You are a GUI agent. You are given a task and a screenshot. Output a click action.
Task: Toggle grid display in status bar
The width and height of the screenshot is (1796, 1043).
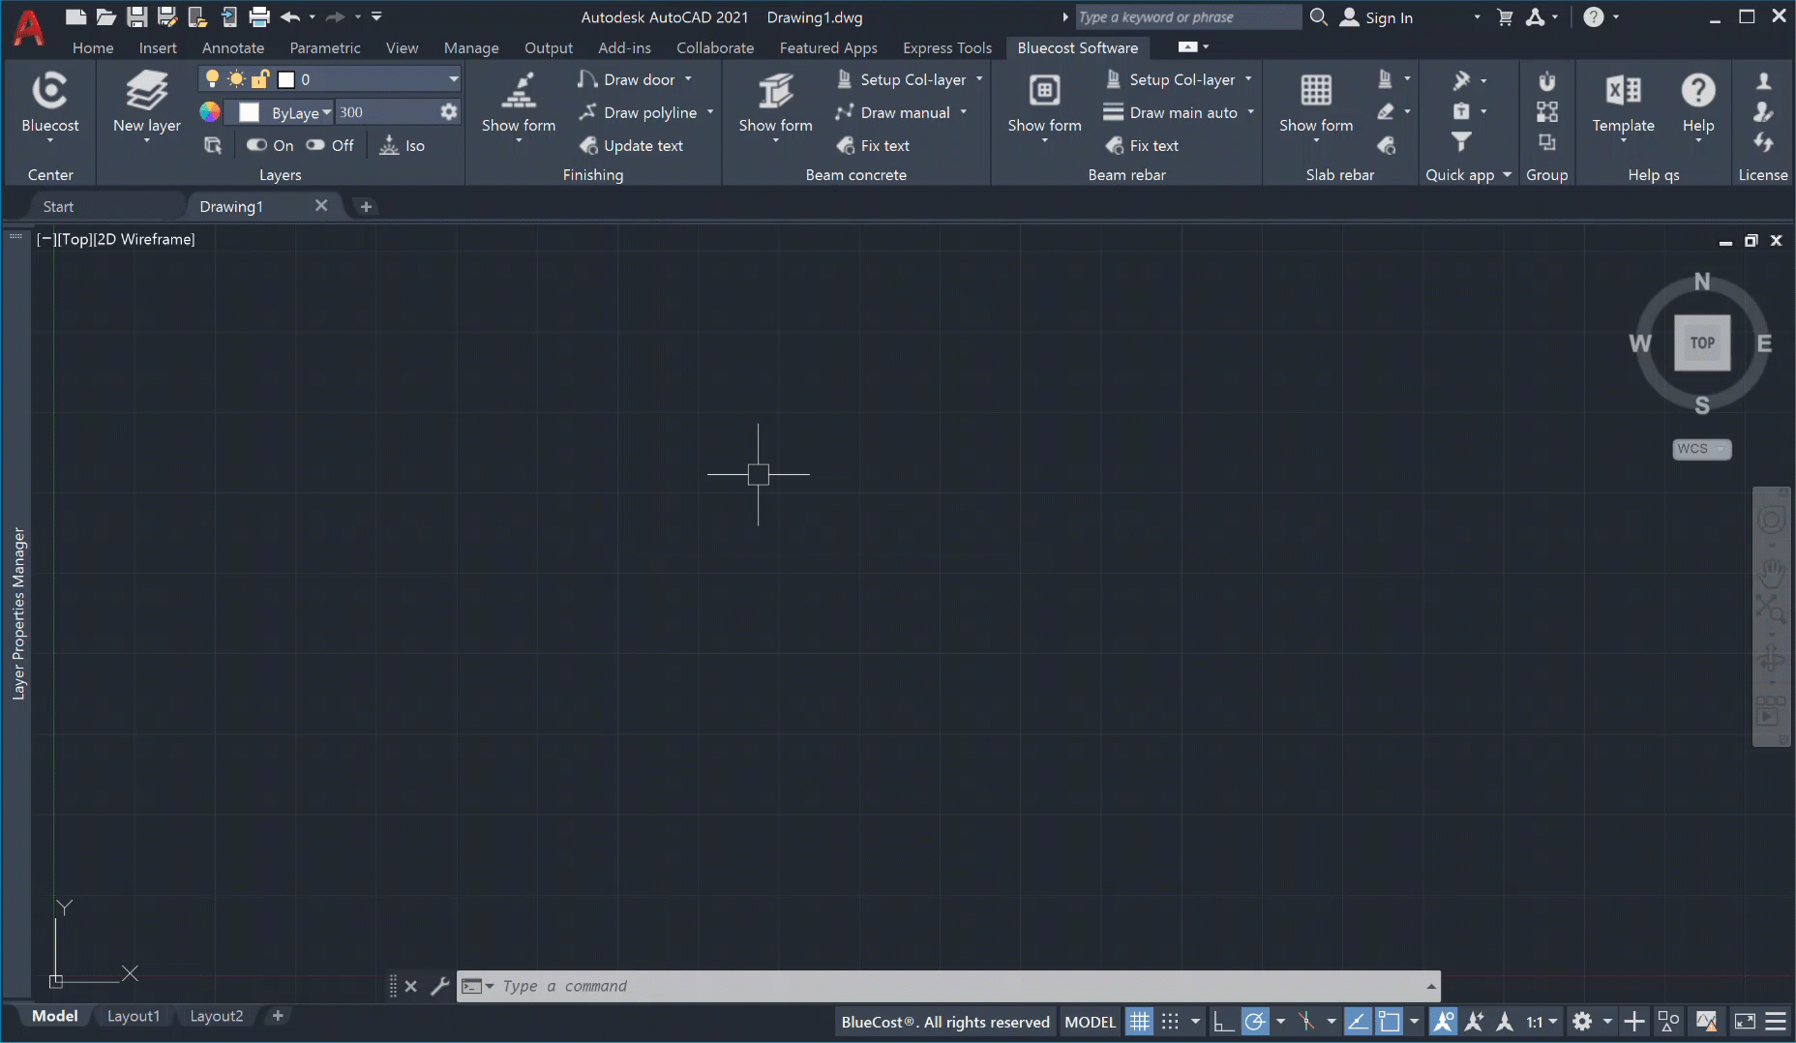[x=1140, y=1022]
